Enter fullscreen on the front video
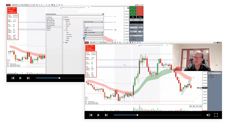225x125 pixels. point(216,115)
